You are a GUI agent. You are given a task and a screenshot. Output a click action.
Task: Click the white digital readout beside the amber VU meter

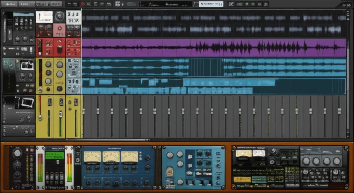click(x=259, y=153)
